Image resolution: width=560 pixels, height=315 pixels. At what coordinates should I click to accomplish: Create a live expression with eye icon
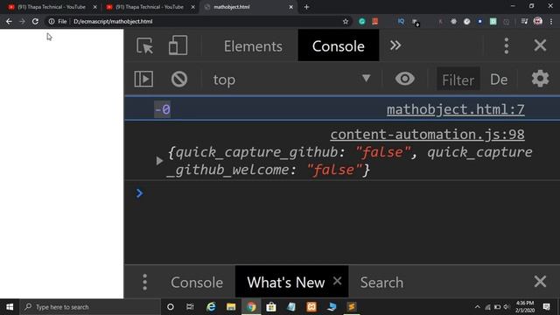[404, 79]
